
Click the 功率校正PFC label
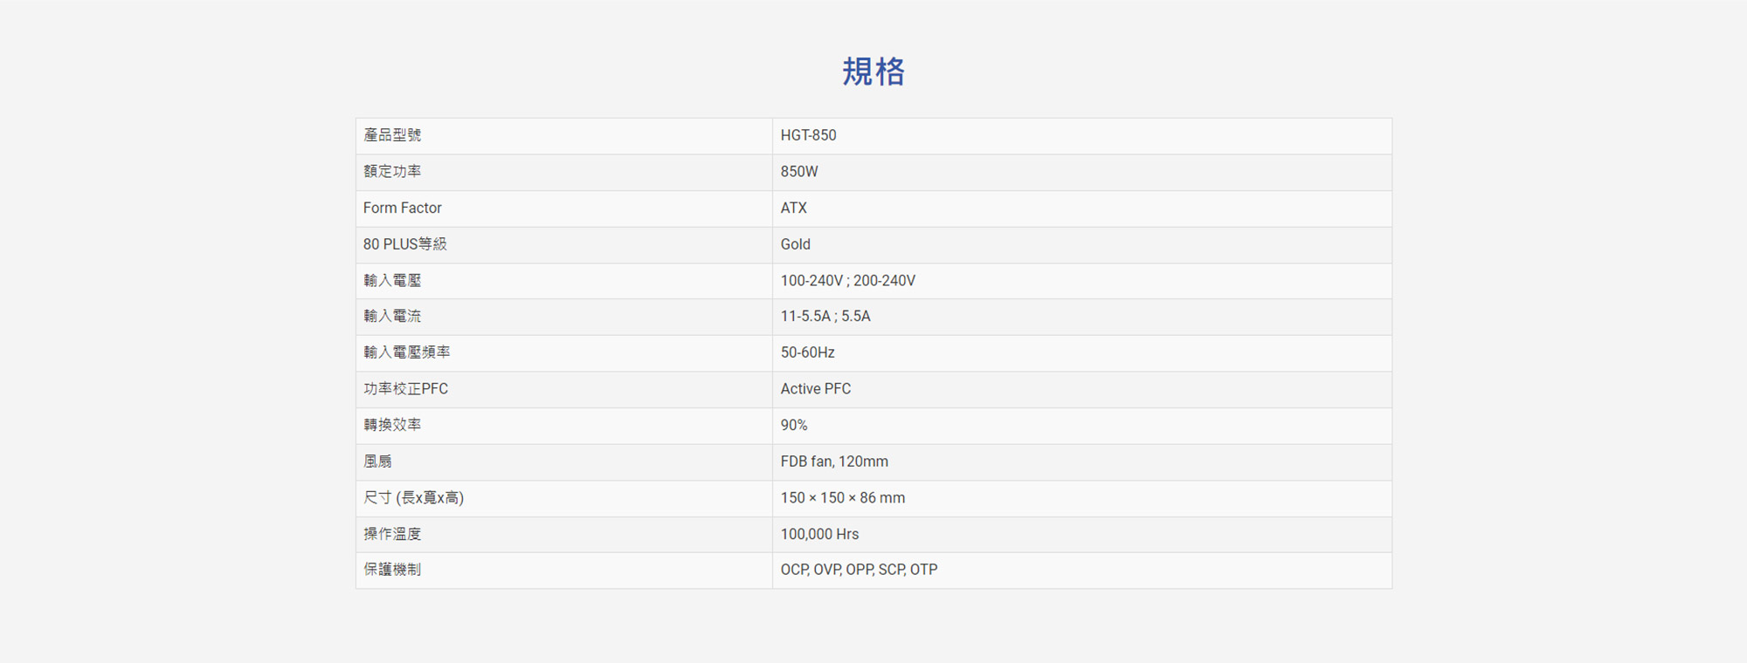[x=406, y=389]
